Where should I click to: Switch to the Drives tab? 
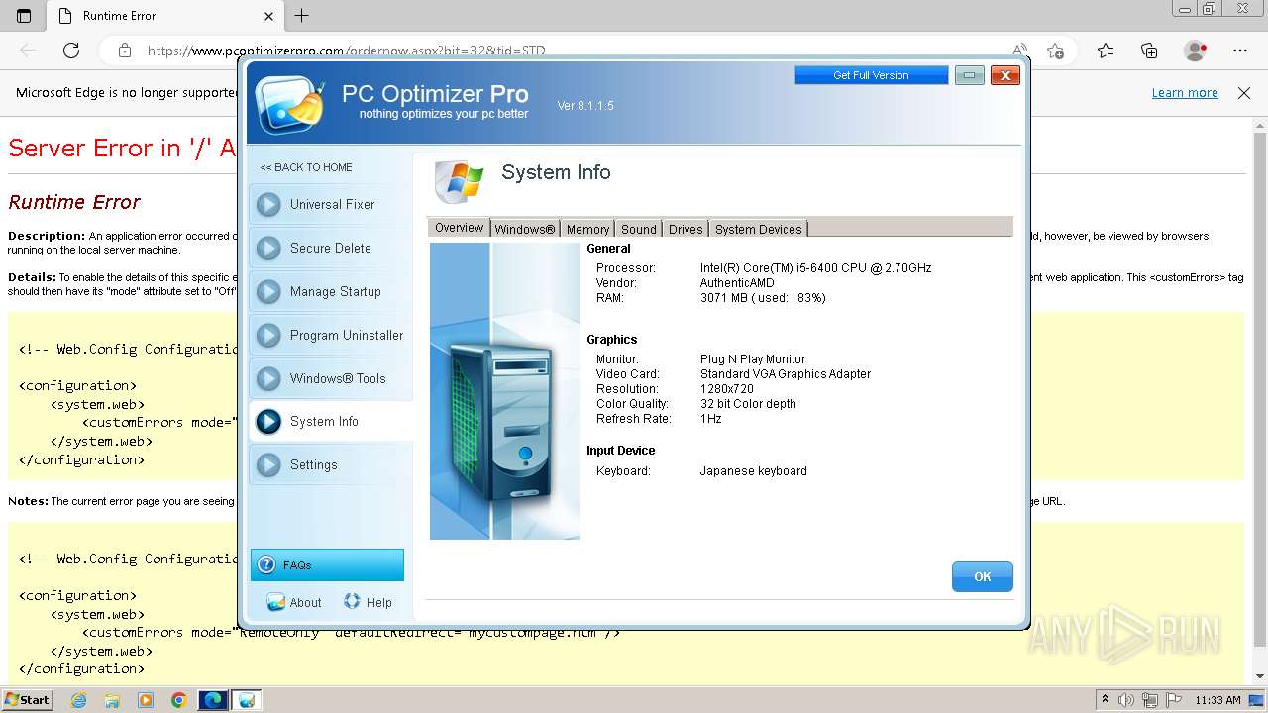[x=686, y=229]
